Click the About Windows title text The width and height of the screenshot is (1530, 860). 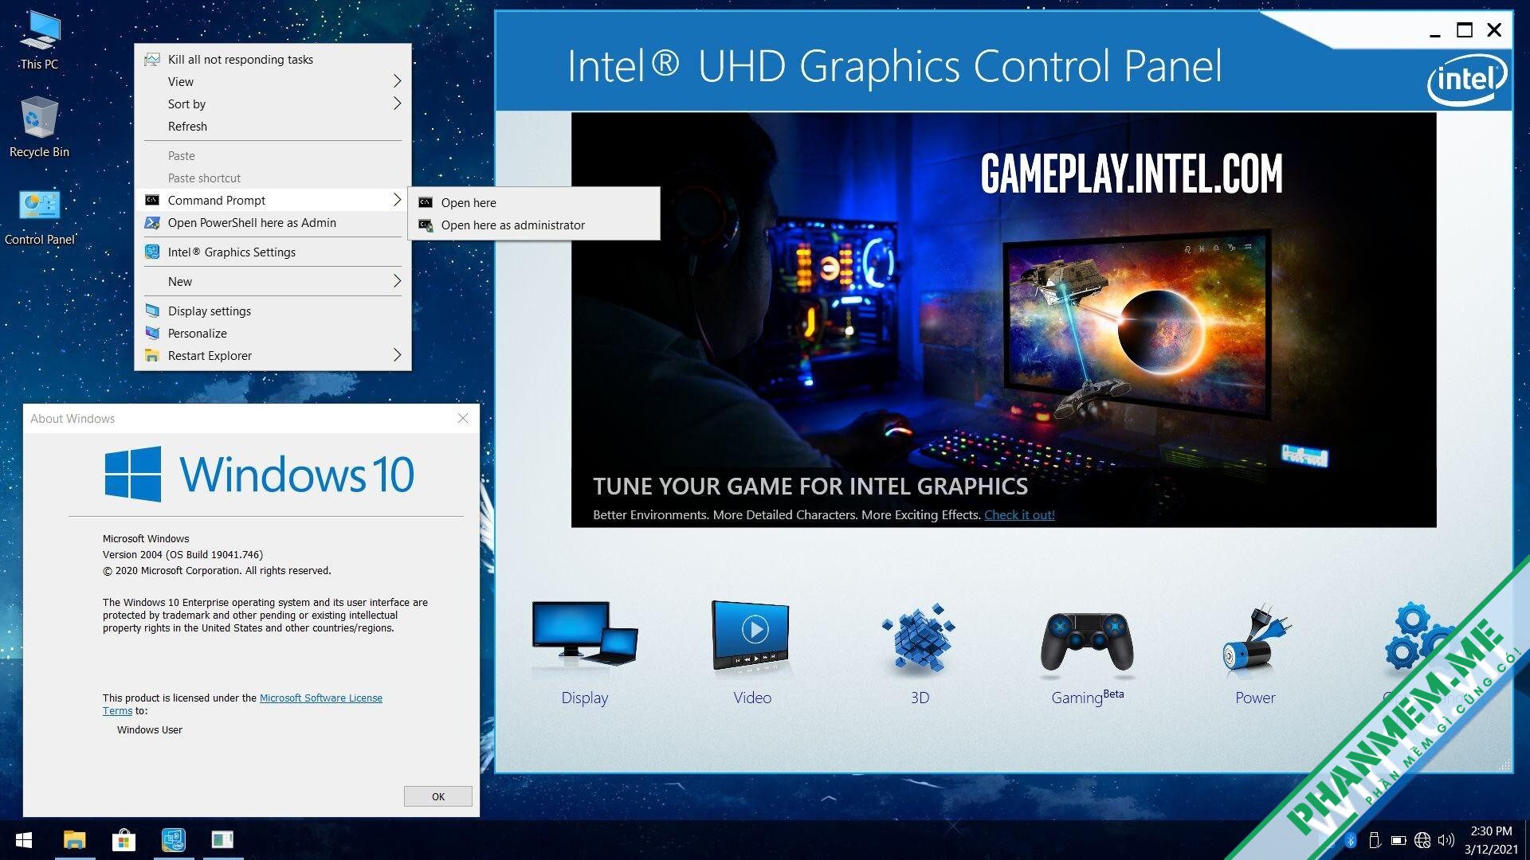73,419
